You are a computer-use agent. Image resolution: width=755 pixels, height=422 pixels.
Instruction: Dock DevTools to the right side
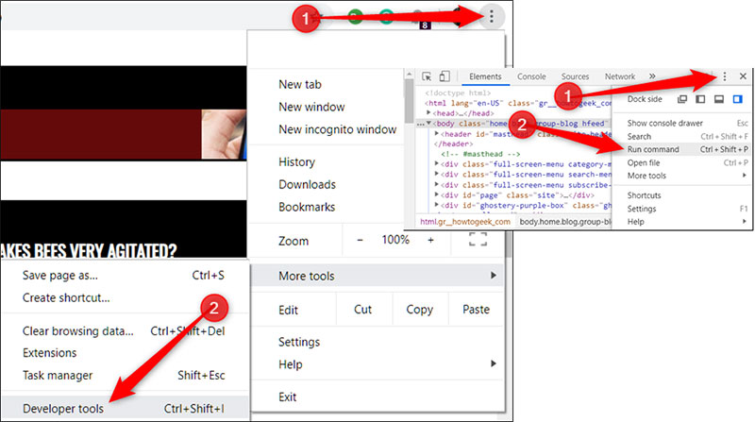[x=738, y=99]
